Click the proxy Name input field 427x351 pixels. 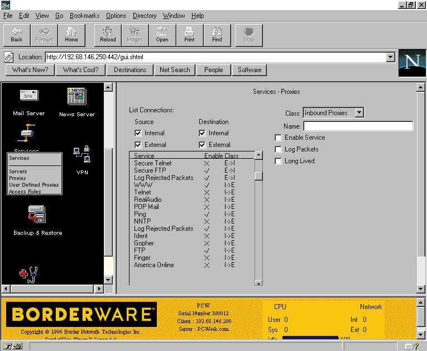tap(358, 126)
